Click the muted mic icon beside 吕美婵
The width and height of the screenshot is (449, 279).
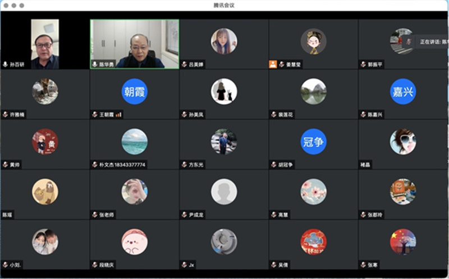tap(184, 64)
